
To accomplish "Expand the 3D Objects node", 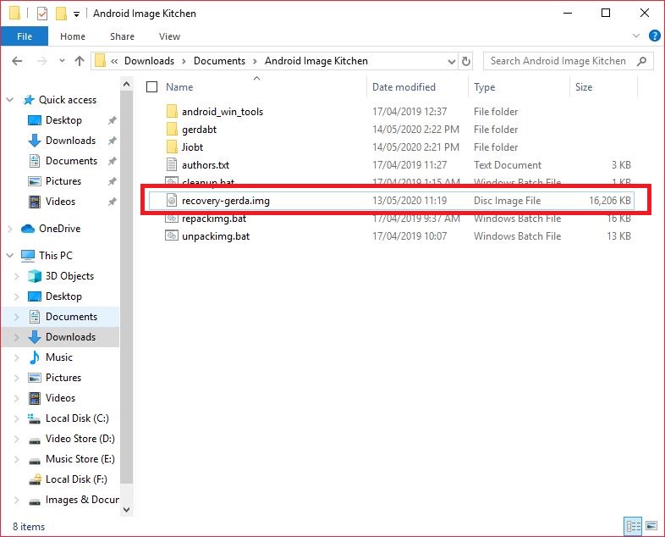I will click(17, 276).
